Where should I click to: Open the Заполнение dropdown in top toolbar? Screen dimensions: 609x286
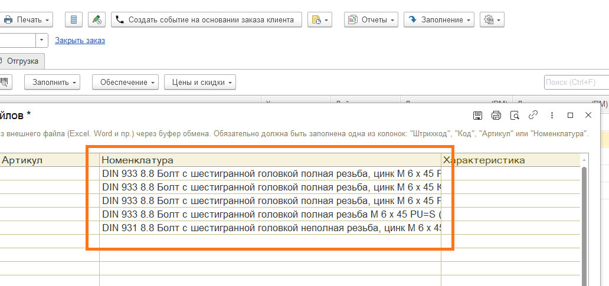click(x=439, y=19)
